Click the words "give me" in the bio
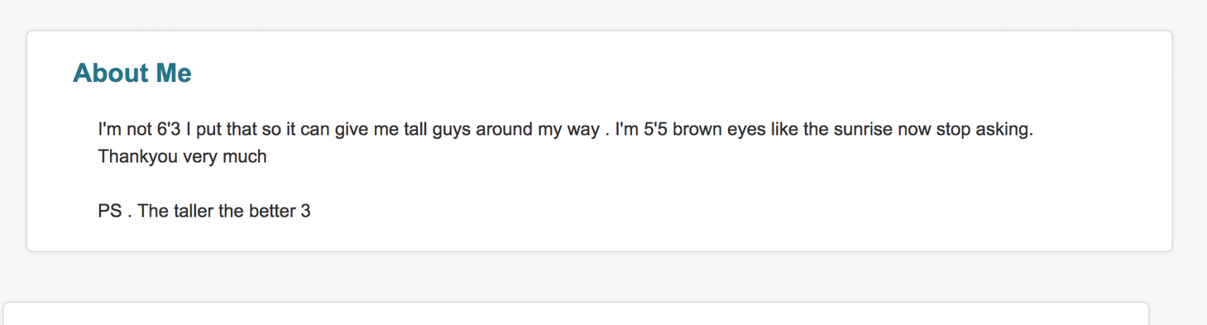This screenshot has height=325, width=1207. 367,129
